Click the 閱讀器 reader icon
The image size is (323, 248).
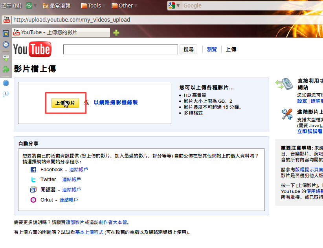(x=33, y=190)
